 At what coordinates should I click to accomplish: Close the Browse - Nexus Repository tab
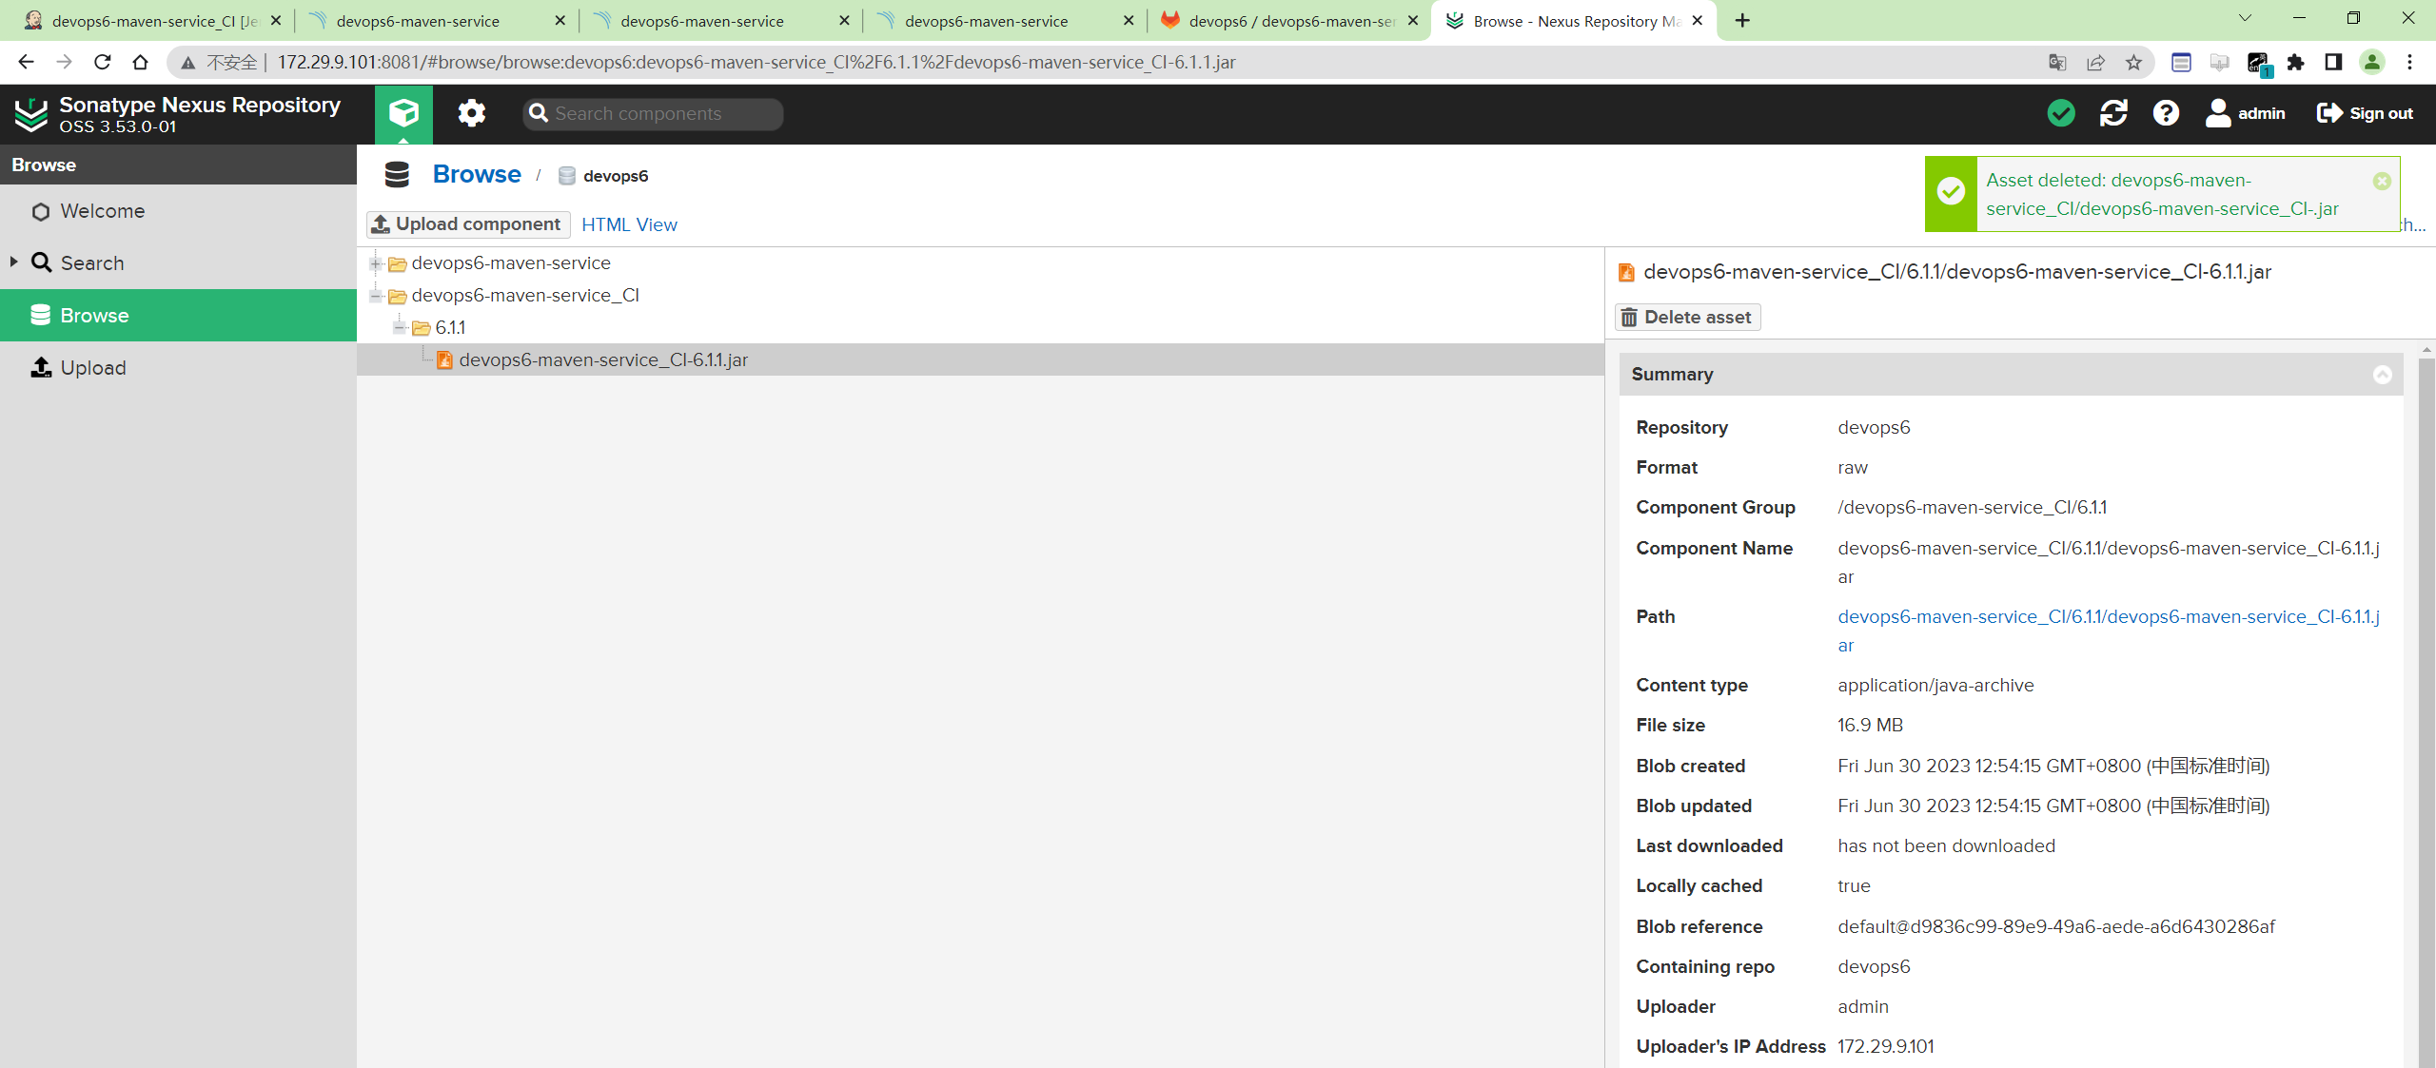1698,21
